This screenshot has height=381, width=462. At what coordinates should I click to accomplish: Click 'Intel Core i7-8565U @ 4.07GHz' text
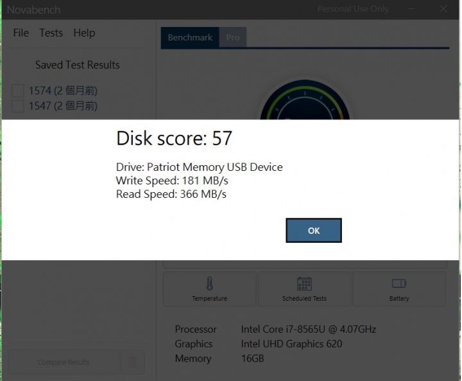[309, 329]
